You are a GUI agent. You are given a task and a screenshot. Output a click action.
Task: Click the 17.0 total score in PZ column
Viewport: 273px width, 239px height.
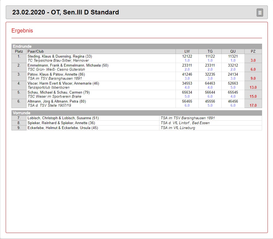pos(253,106)
